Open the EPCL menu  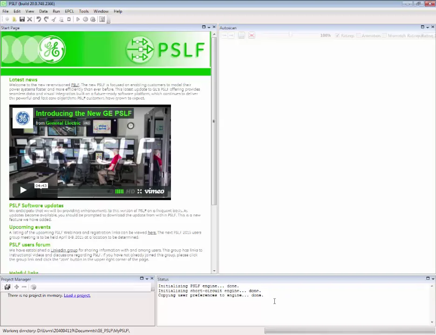(x=69, y=11)
